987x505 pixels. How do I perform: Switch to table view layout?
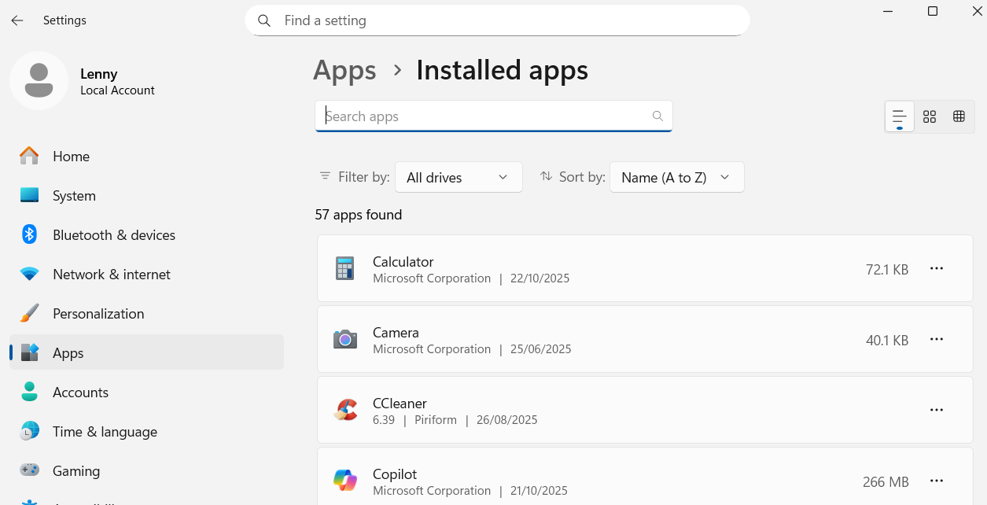point(959,116)
